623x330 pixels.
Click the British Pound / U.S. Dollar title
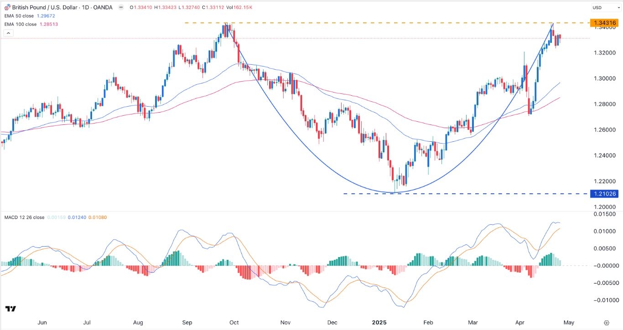(x=47, y=8)
